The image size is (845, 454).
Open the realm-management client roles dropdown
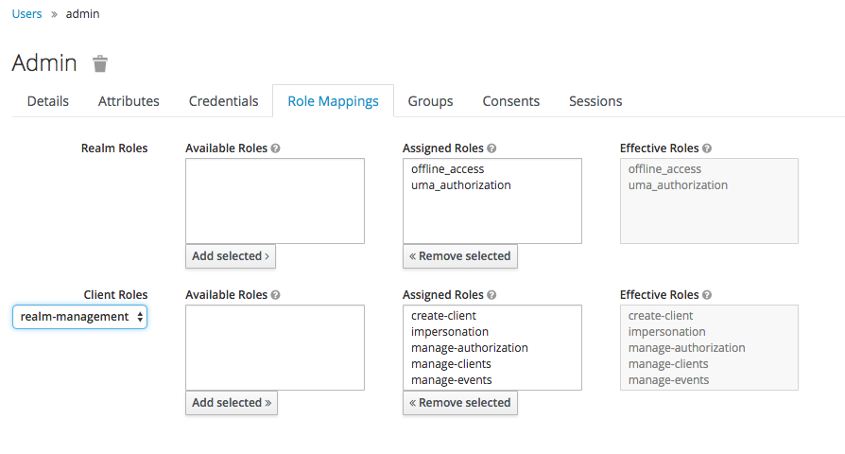coord(79,317)
